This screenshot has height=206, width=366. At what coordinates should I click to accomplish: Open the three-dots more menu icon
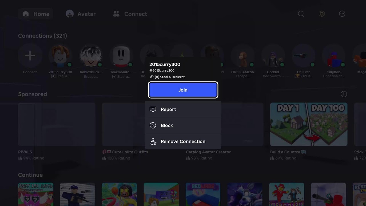coord(342,14)
